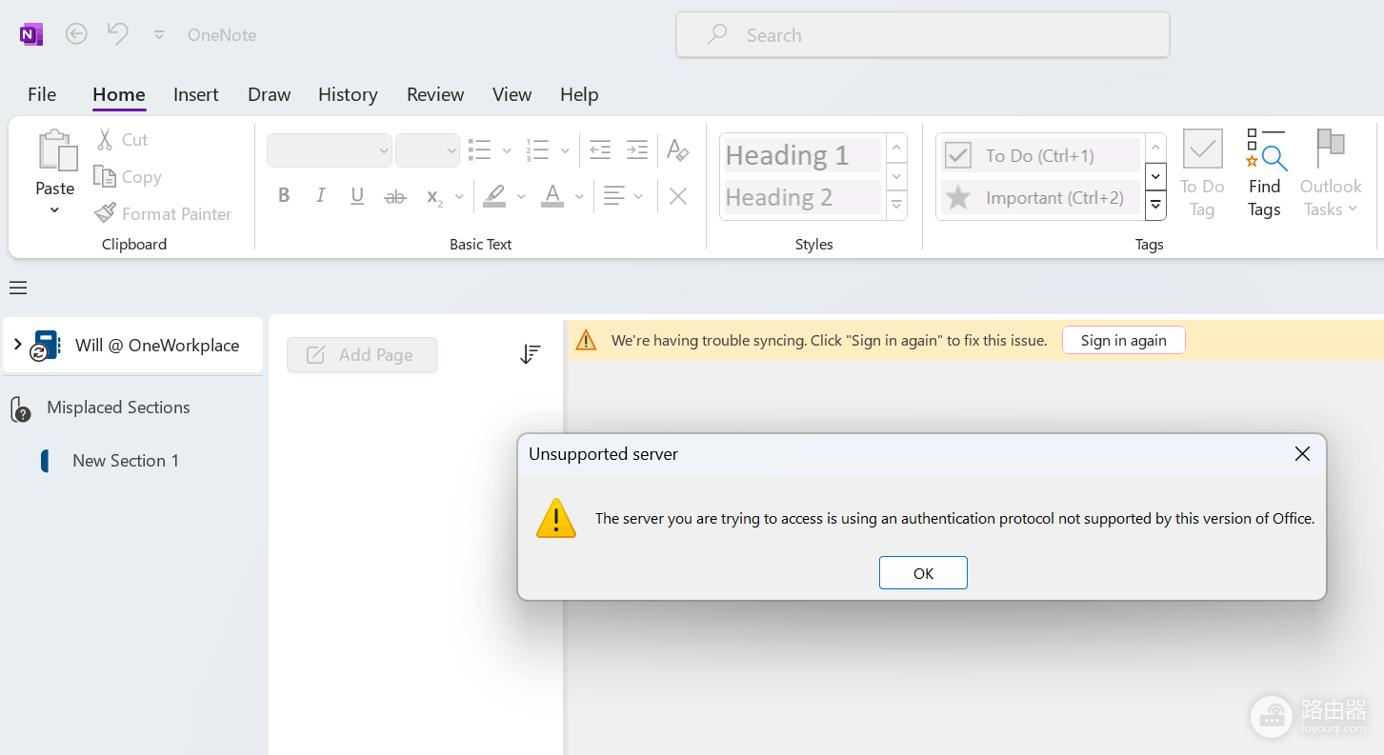Click the Undo arrow in title bar
The image size is (1384, 755).
pyautogui.click(x=118, y=34)
